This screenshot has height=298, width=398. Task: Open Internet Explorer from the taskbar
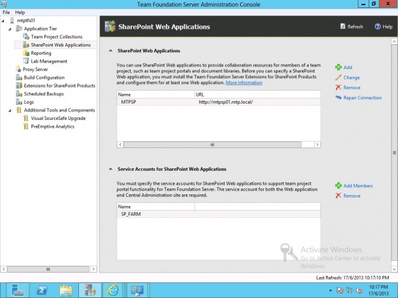(113, 290)
